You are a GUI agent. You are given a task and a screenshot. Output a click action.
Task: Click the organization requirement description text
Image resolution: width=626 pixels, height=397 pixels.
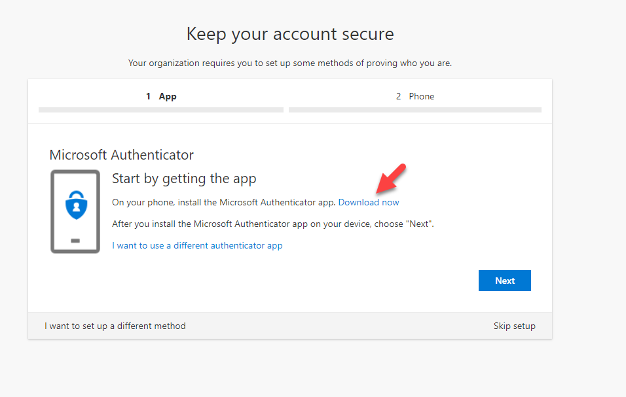290,63
